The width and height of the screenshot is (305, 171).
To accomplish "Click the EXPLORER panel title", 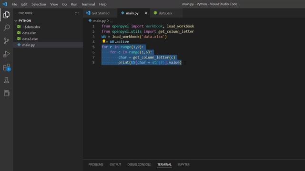I will point(25,13).
